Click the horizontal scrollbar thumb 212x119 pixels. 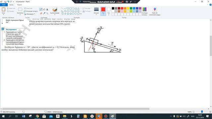pos(76,109)
